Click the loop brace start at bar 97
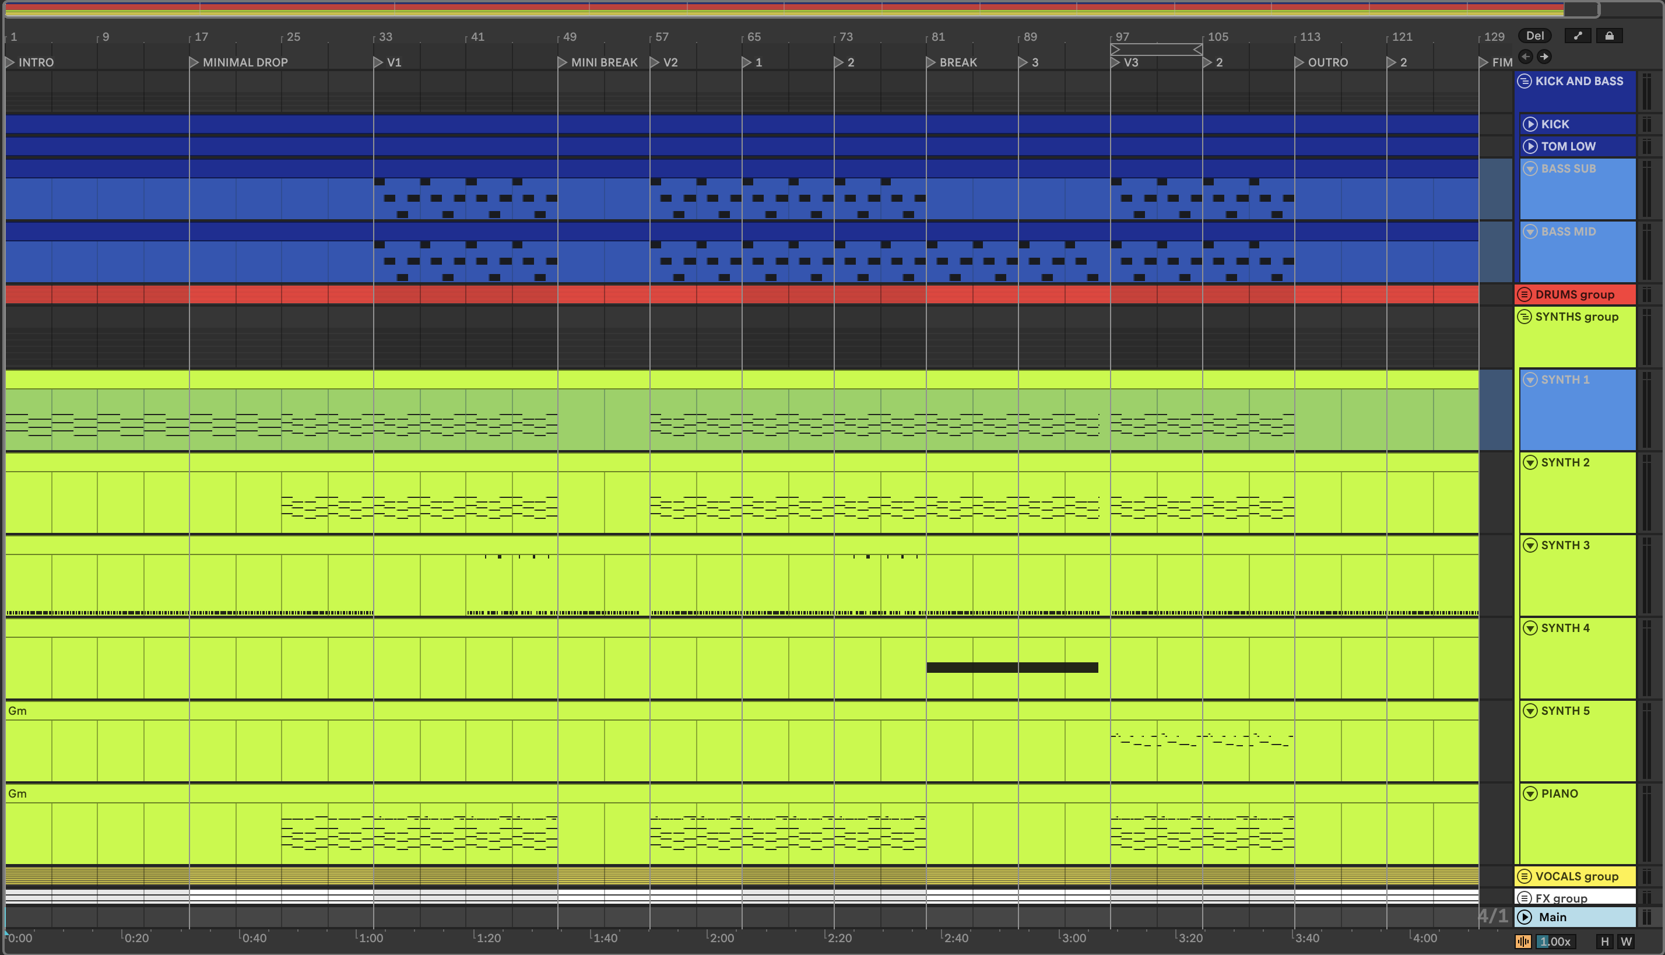The width and height of the screenshot is (1665, 955). point(1115,50)
